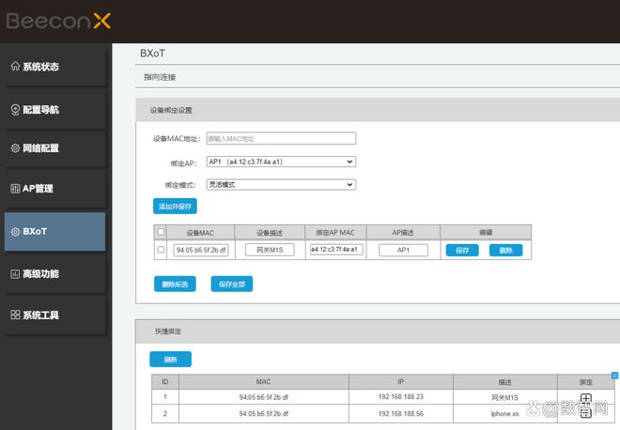620x430 pixels.
Task: Open the 高级功能 menu
Action: pos(55,274)
